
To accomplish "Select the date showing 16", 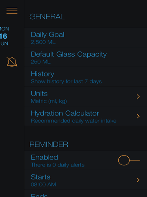I will pyautogui.click(x=3, y=36).
